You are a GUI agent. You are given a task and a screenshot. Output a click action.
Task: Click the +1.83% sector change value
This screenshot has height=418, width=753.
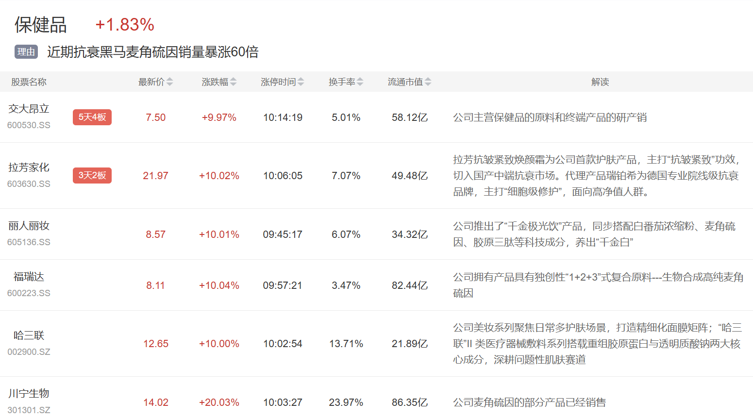(125, 25)
